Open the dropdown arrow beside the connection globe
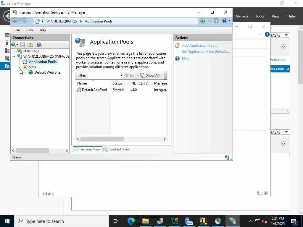Screen dimensions: 303x227 17,45
